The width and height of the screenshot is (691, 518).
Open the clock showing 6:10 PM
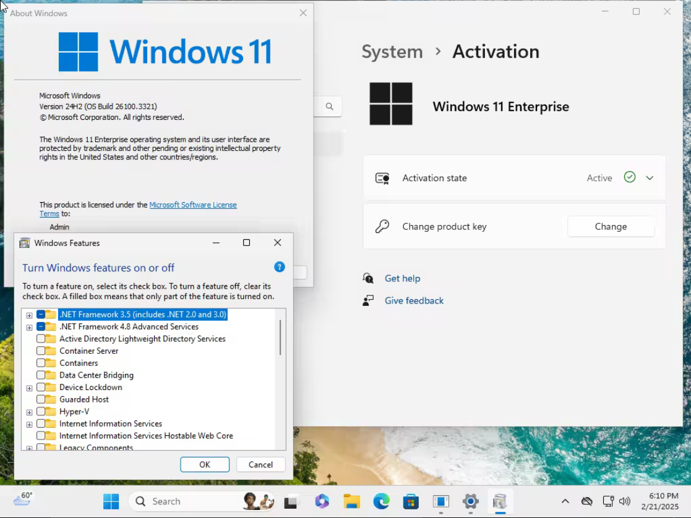[x=659, y=501]
